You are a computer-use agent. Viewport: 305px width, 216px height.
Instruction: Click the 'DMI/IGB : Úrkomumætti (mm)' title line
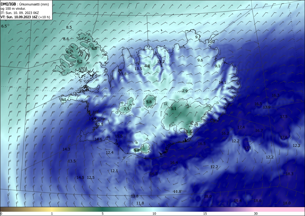[25, 4]
